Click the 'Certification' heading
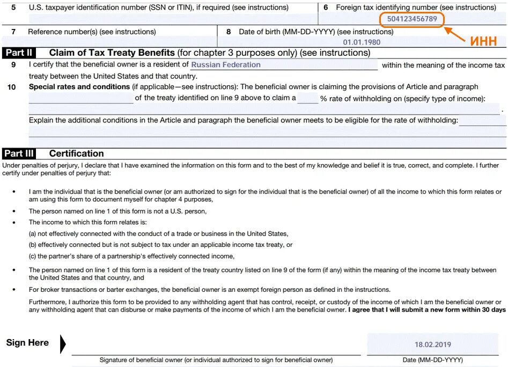This screenshot has height=367, width=508. coord(77,153)
